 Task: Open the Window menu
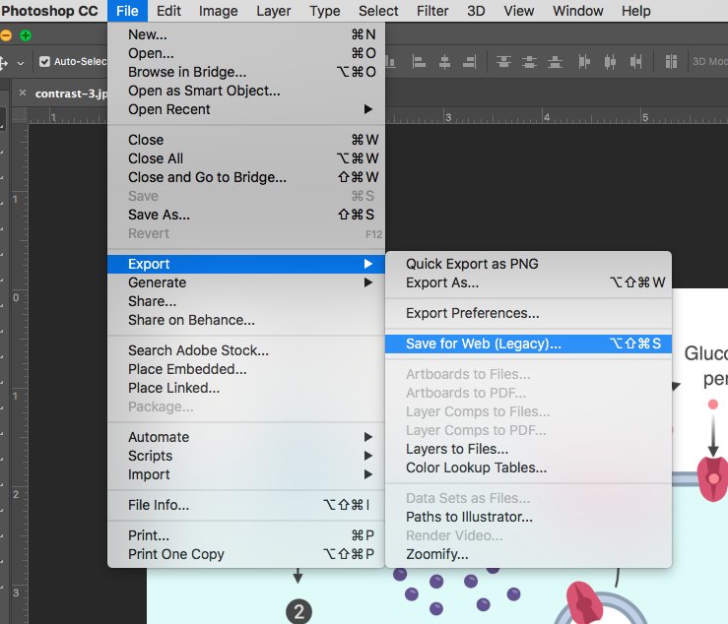point(578,11)
